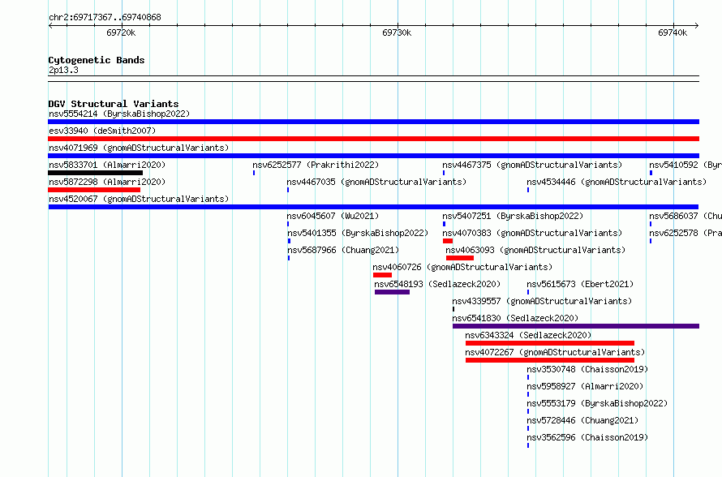Screen dimensions: 722x477
Task: Select the 2p13.3 cytogenetic band label
Action: click(x=63, y=70)
